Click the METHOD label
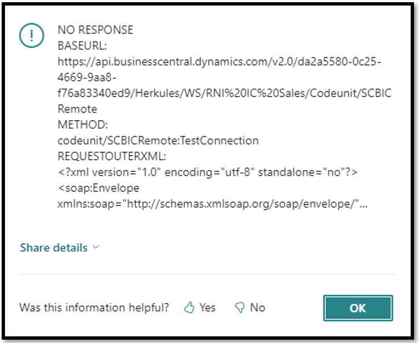419x343 pixels. click(83, 125)
